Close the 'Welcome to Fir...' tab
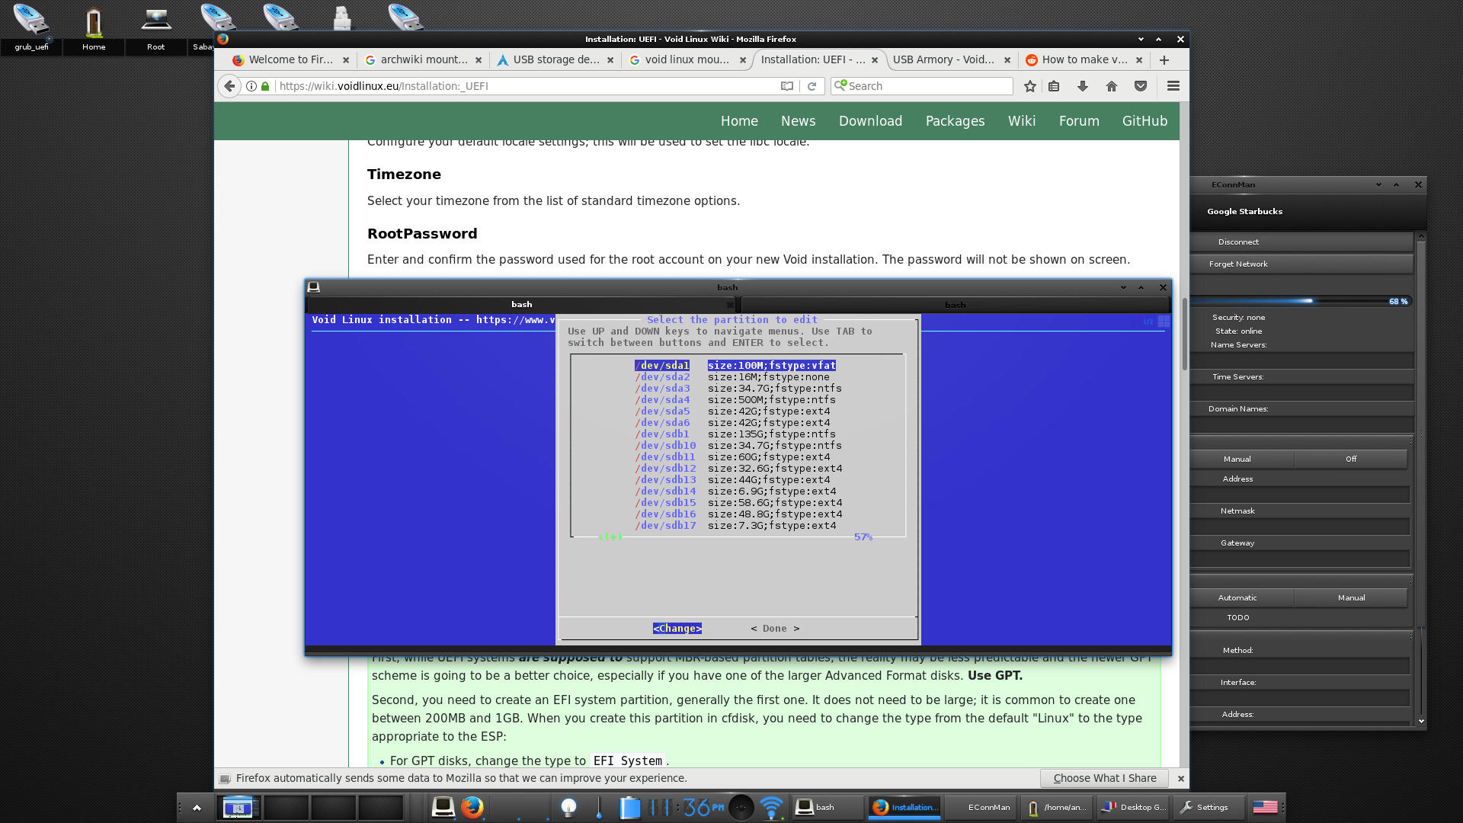1463x823 pixels. pos(346,60)
